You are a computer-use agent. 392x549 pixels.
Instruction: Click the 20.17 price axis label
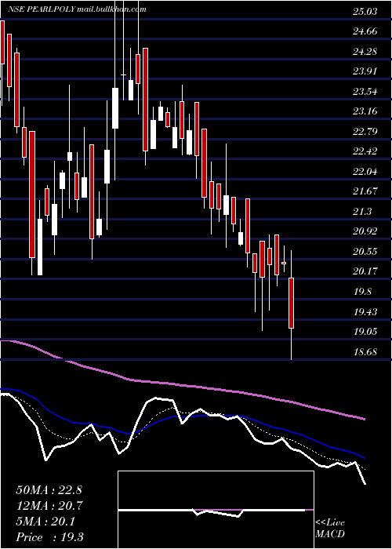click(365, 271)
